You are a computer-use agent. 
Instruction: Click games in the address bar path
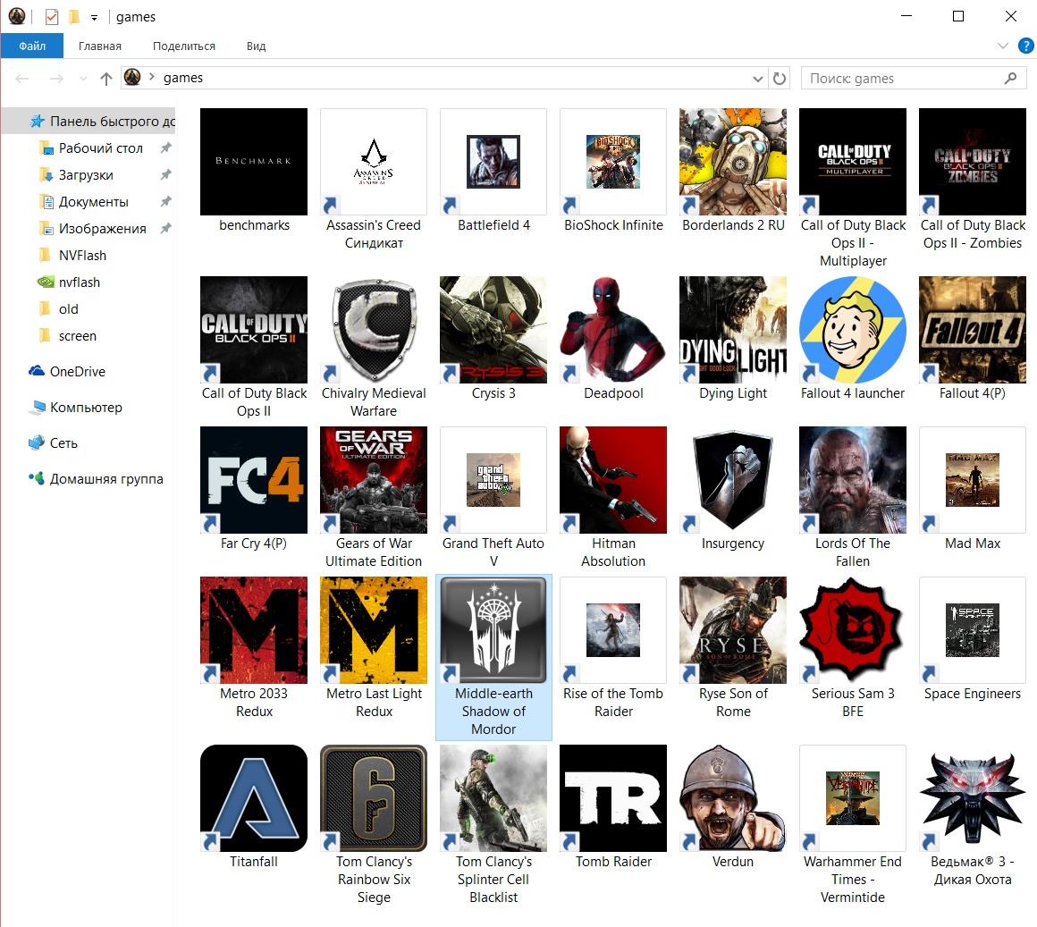183,78
